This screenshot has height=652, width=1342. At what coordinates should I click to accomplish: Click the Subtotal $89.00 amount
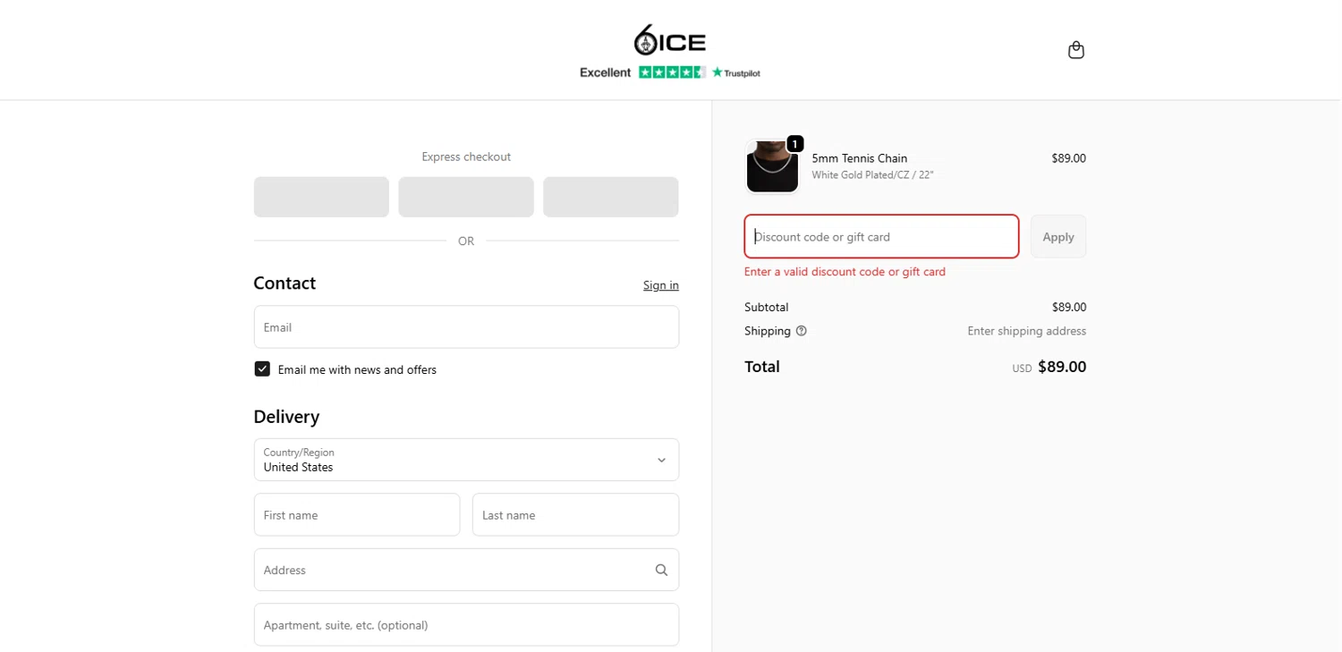click(1069, 307)
